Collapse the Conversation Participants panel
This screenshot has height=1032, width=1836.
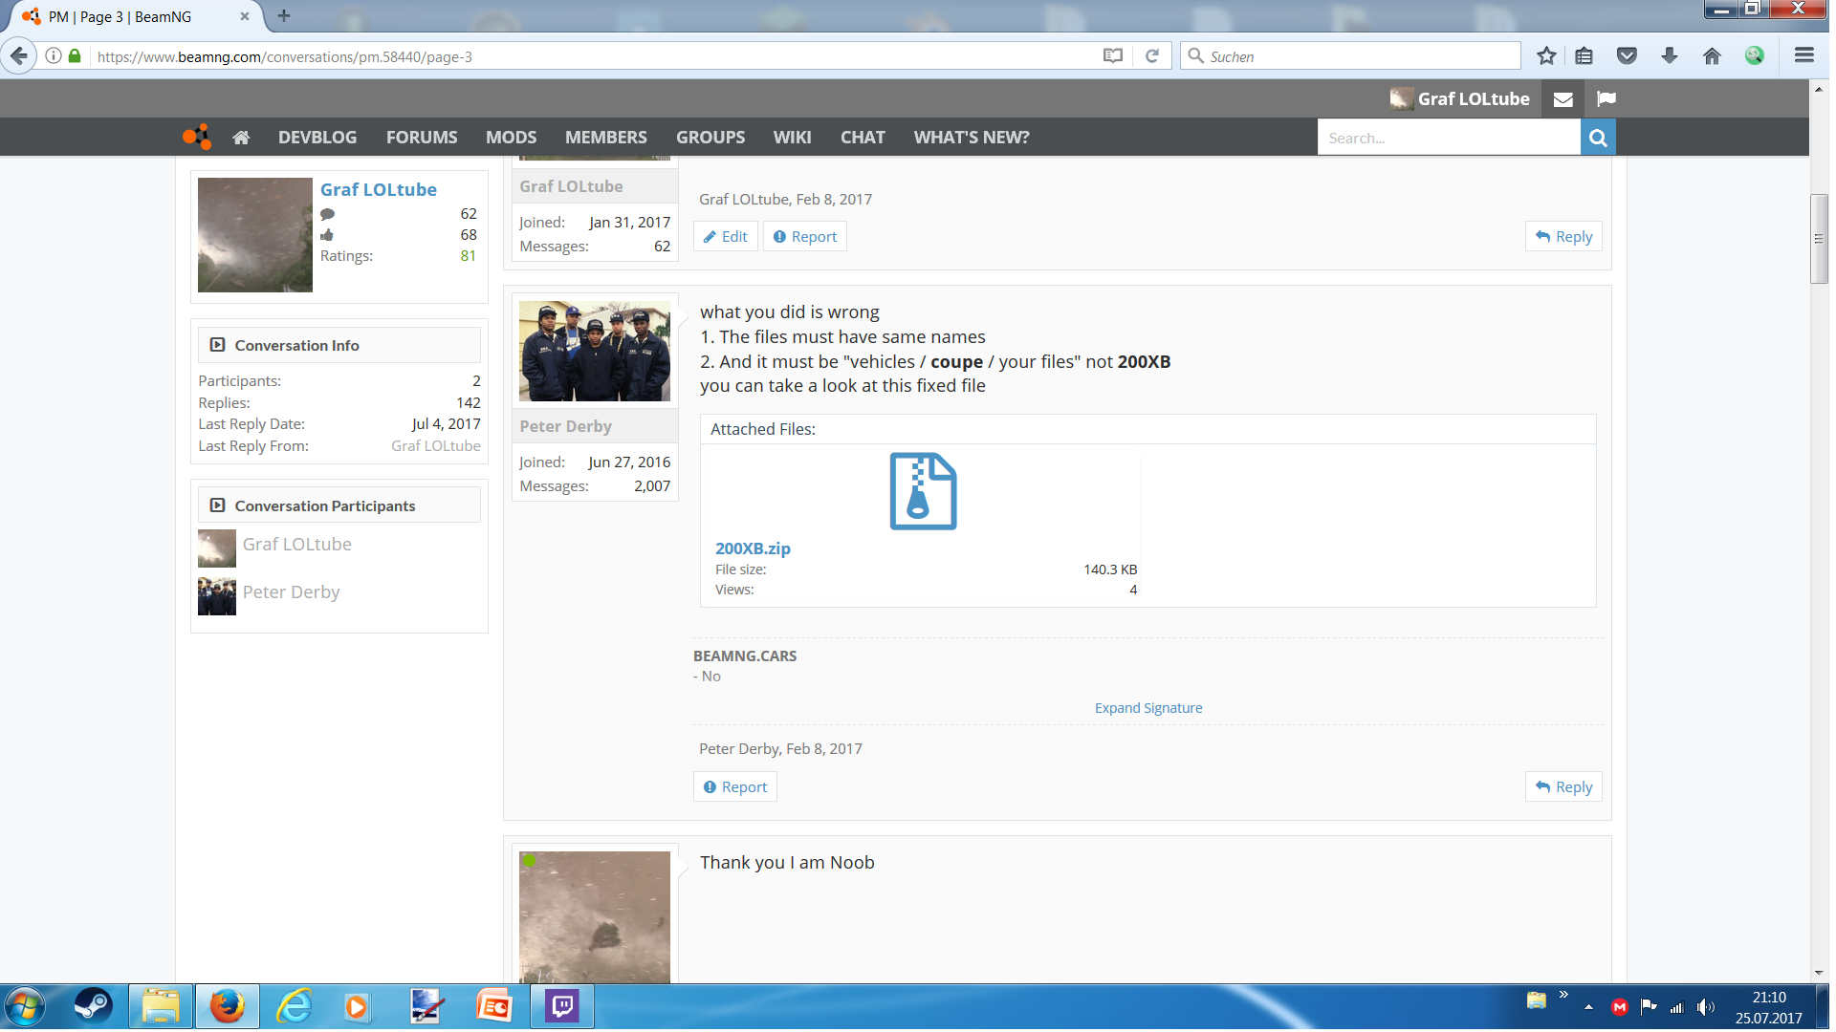(x=217, y=505)
